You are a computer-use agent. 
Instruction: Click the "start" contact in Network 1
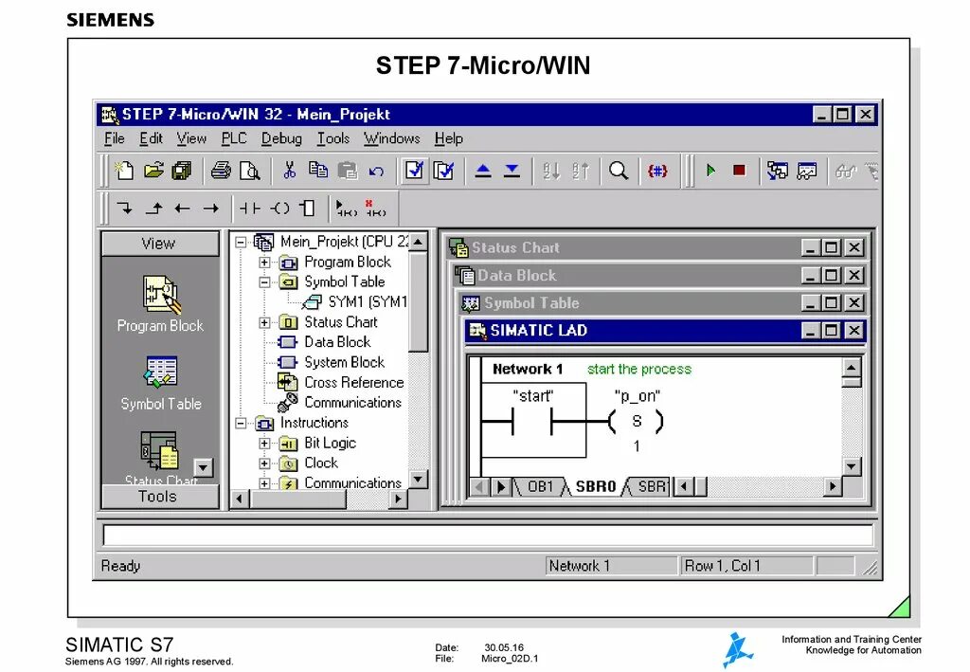(532, 421)
